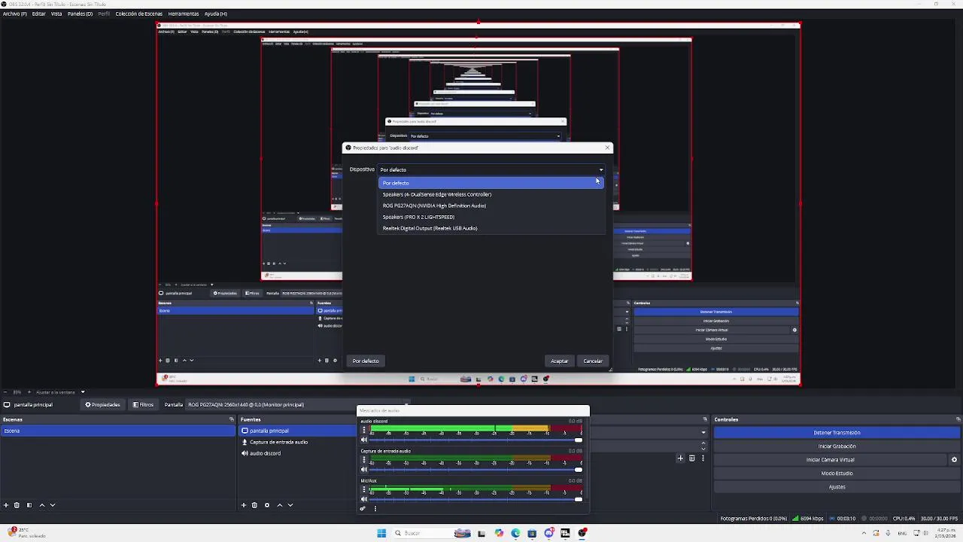Mute the audio discord channel

pyautogui.click(x=363, y=440)
